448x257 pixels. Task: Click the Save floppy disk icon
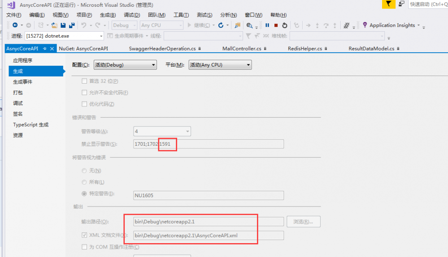tap(63, 25)
